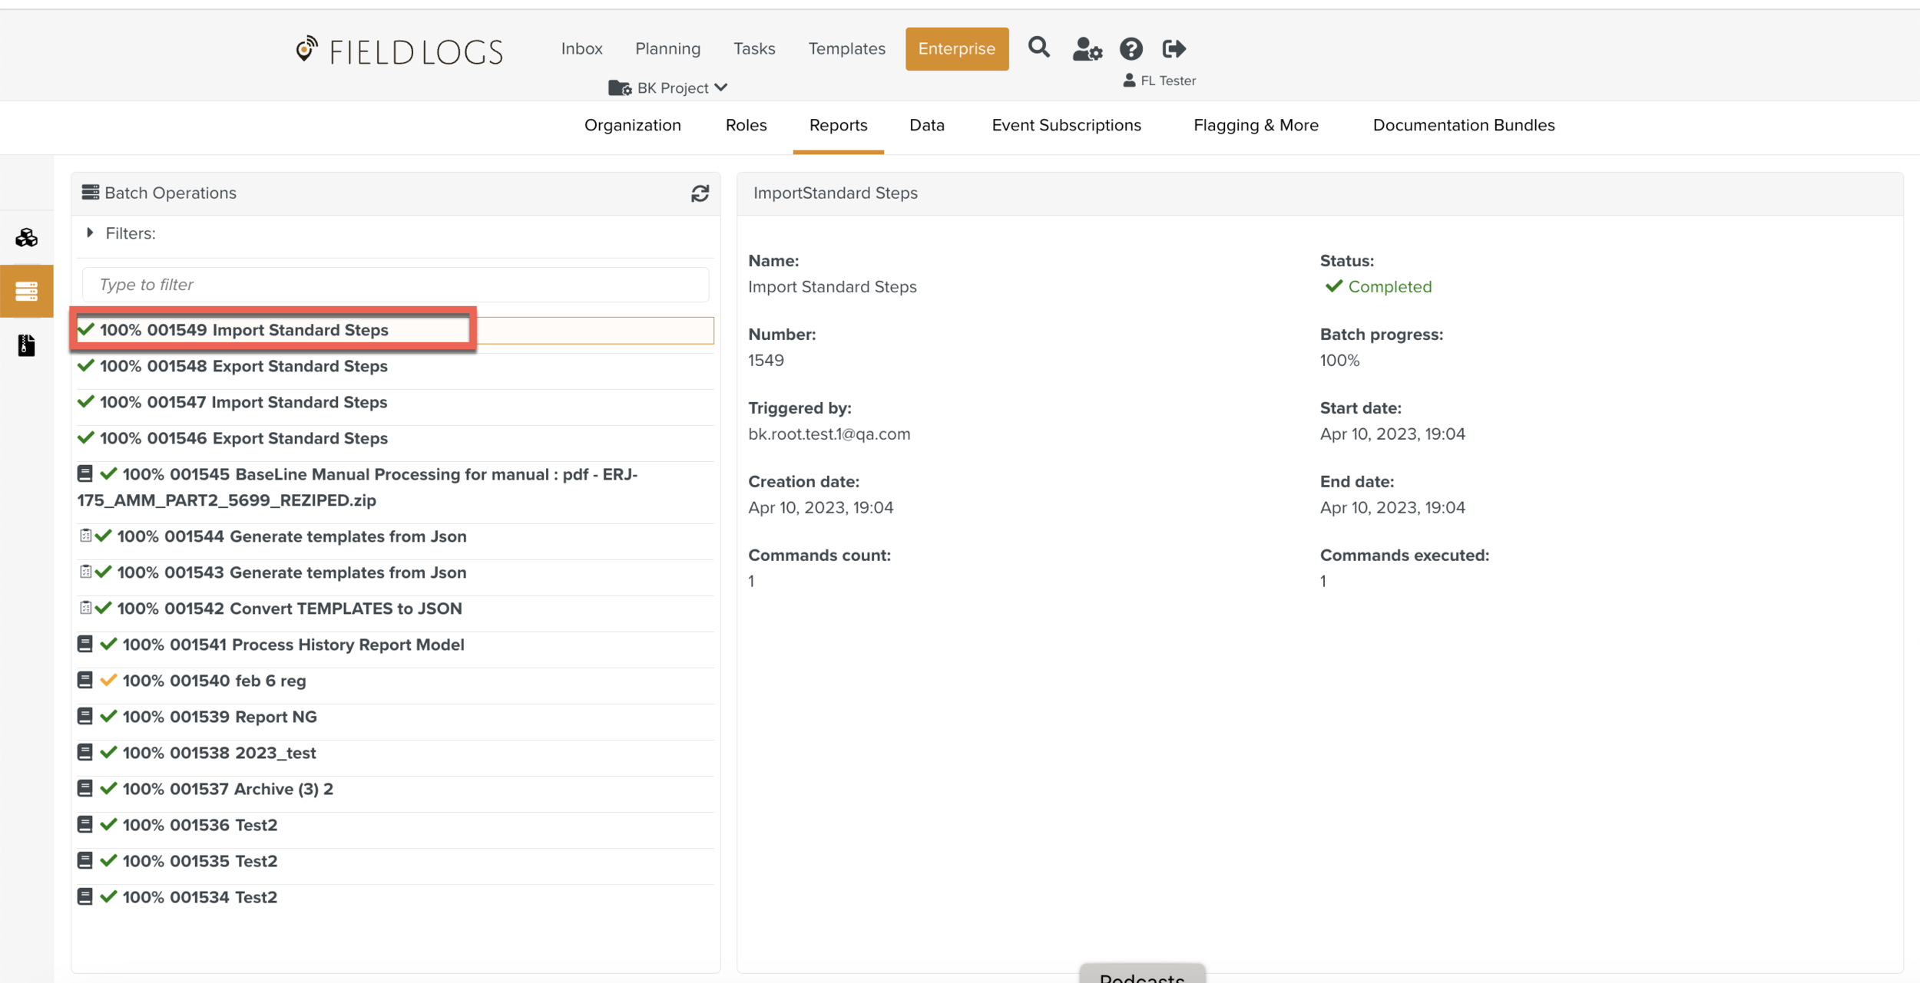Click the FieldLogs logo
Image resolution: width=1920 pixels, height=983 pixels.
pyautogui.click(x=399, y=51)
